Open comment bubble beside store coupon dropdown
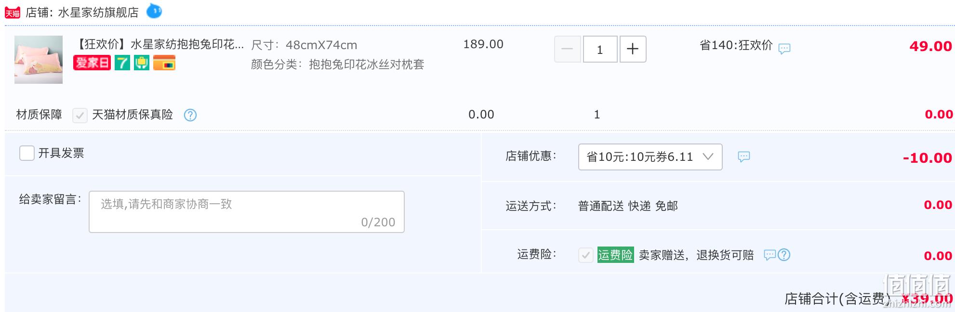 [x=744, y=156]
